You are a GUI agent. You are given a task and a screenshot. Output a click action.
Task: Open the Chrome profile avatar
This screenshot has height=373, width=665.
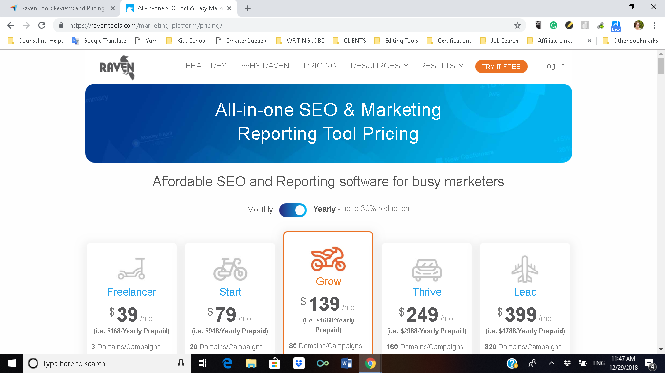639,25
